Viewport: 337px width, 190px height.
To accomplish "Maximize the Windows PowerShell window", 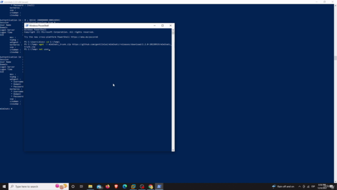I will coord(163,25).
